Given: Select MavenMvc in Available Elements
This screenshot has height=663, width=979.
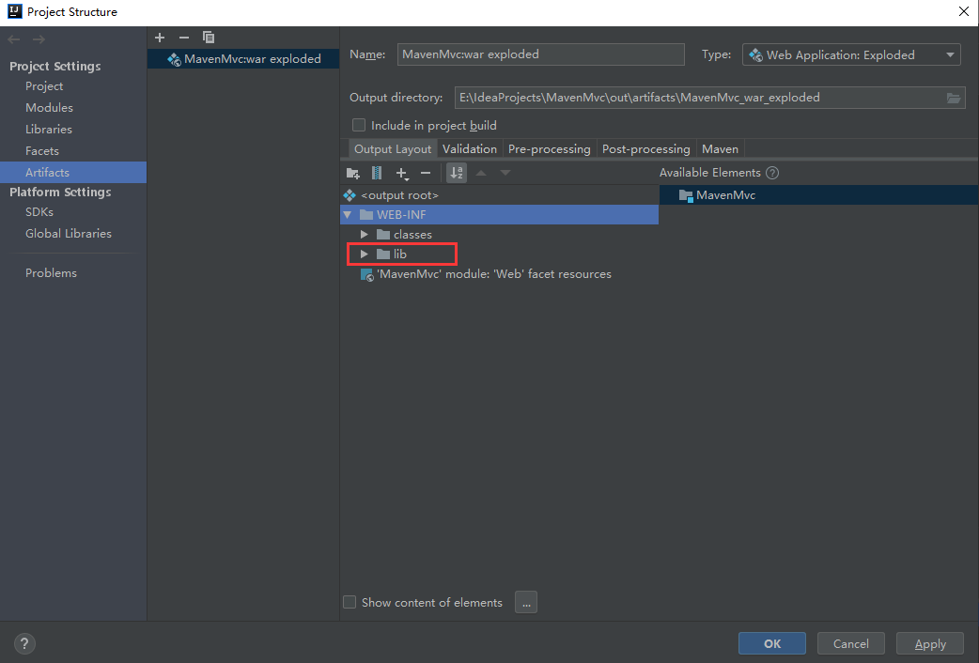Looking at the screenshot, I should point(818,195).
